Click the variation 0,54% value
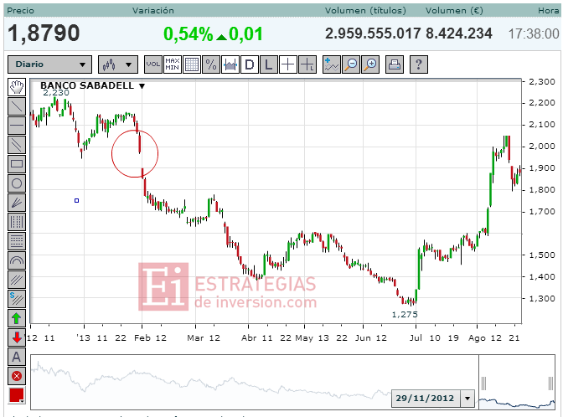 (x=189, y=34)
